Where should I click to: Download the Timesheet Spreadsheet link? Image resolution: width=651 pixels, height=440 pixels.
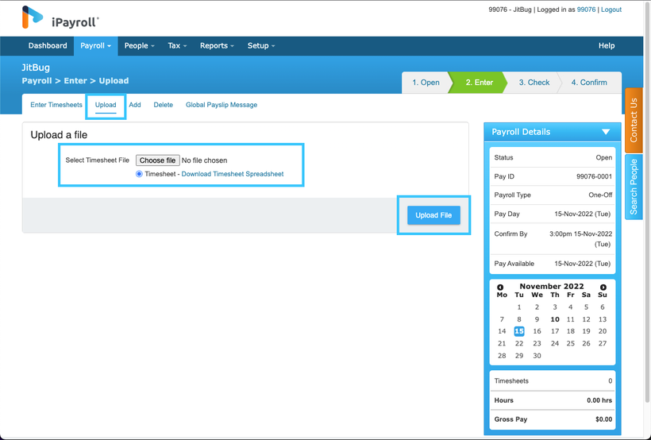click(x=233, y=174)
